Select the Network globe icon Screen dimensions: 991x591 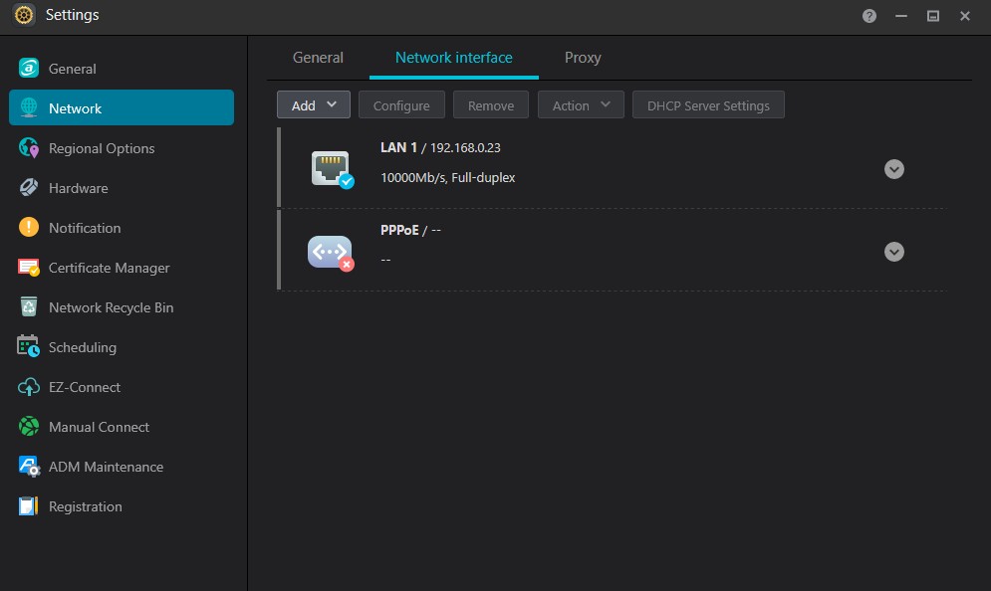[29, 108]
